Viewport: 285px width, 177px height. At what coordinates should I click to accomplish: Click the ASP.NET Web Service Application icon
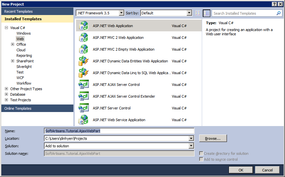click(x=84, y=120)
